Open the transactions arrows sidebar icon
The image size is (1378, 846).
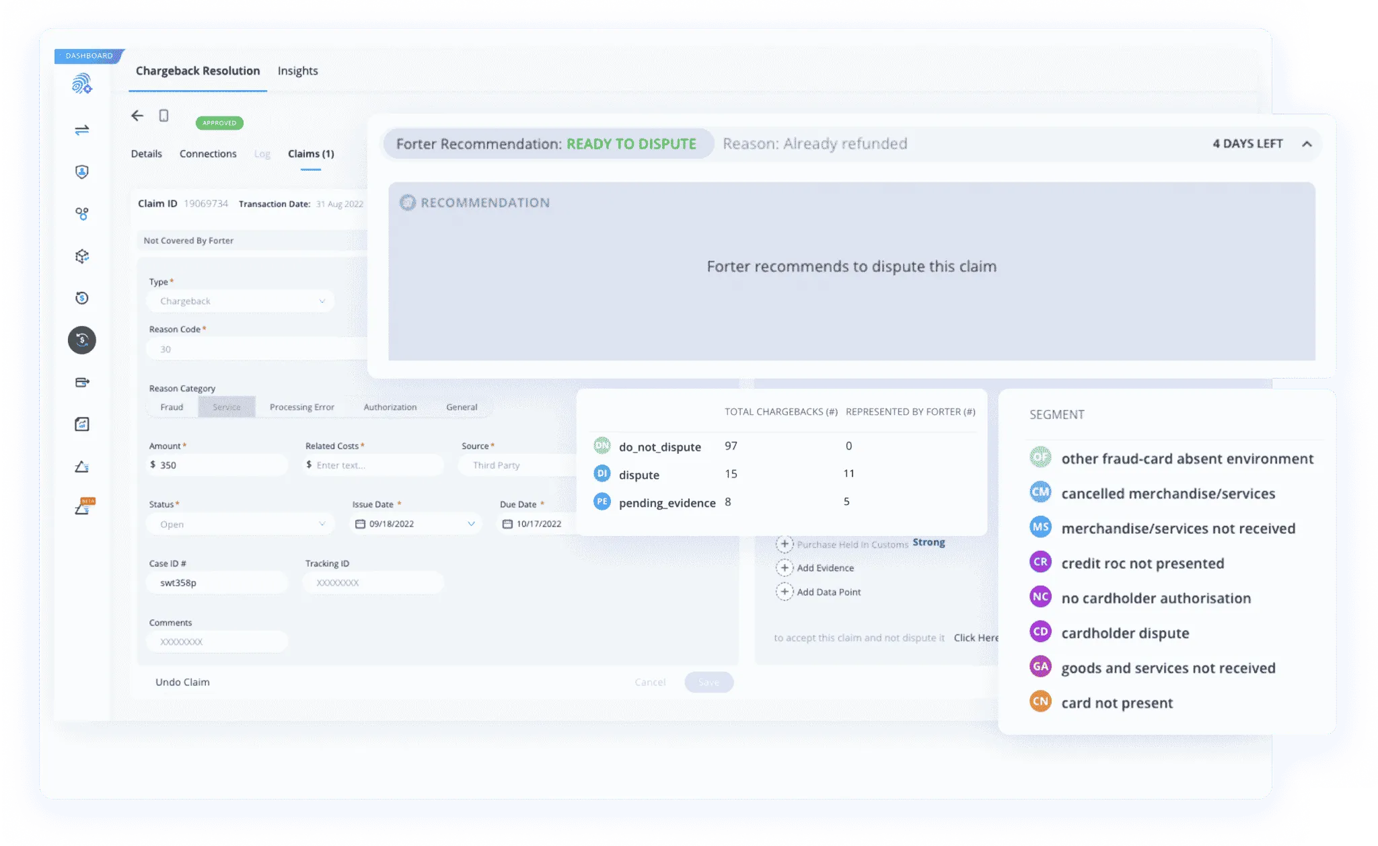point(82,130)
